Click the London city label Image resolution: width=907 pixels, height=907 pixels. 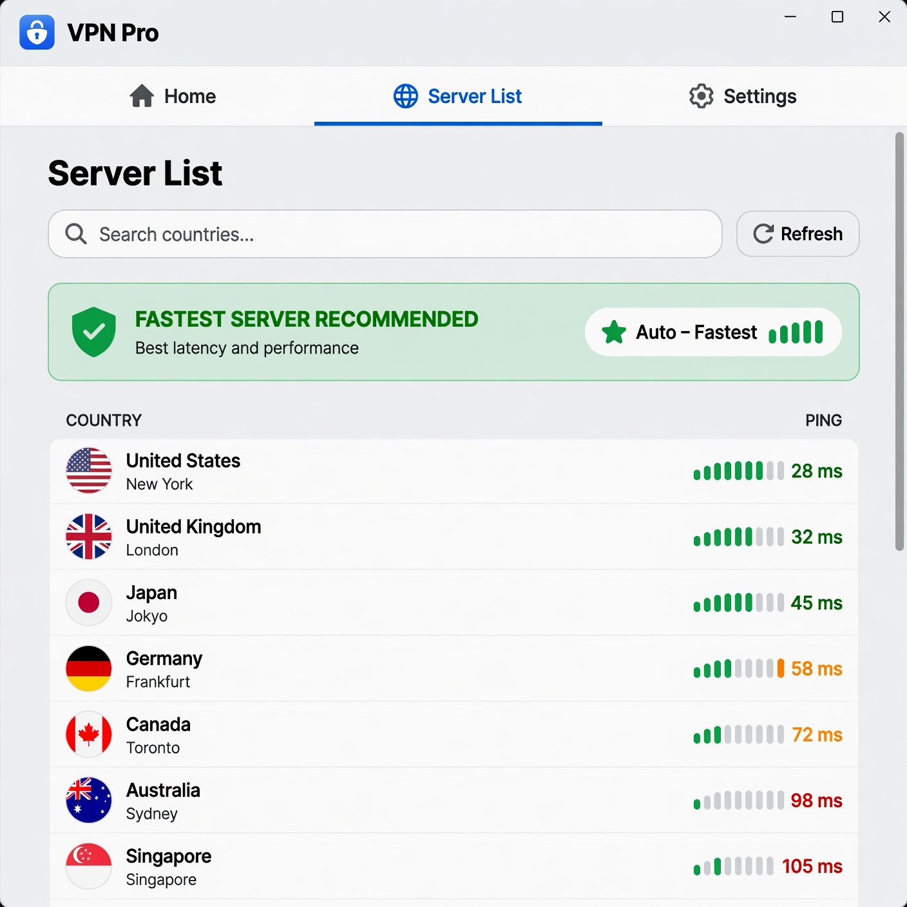(x=152, y=550)
